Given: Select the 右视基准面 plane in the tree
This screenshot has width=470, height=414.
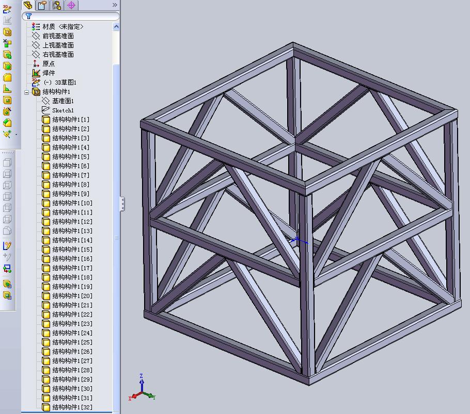Looking at the screenshot, I should point(58,55).
